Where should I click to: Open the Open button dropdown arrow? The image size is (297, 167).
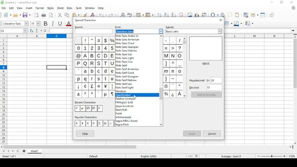(x=20, y=15)
